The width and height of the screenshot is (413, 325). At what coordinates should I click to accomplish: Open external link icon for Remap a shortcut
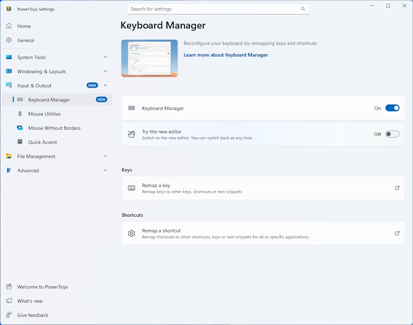[x=397, y=234]
